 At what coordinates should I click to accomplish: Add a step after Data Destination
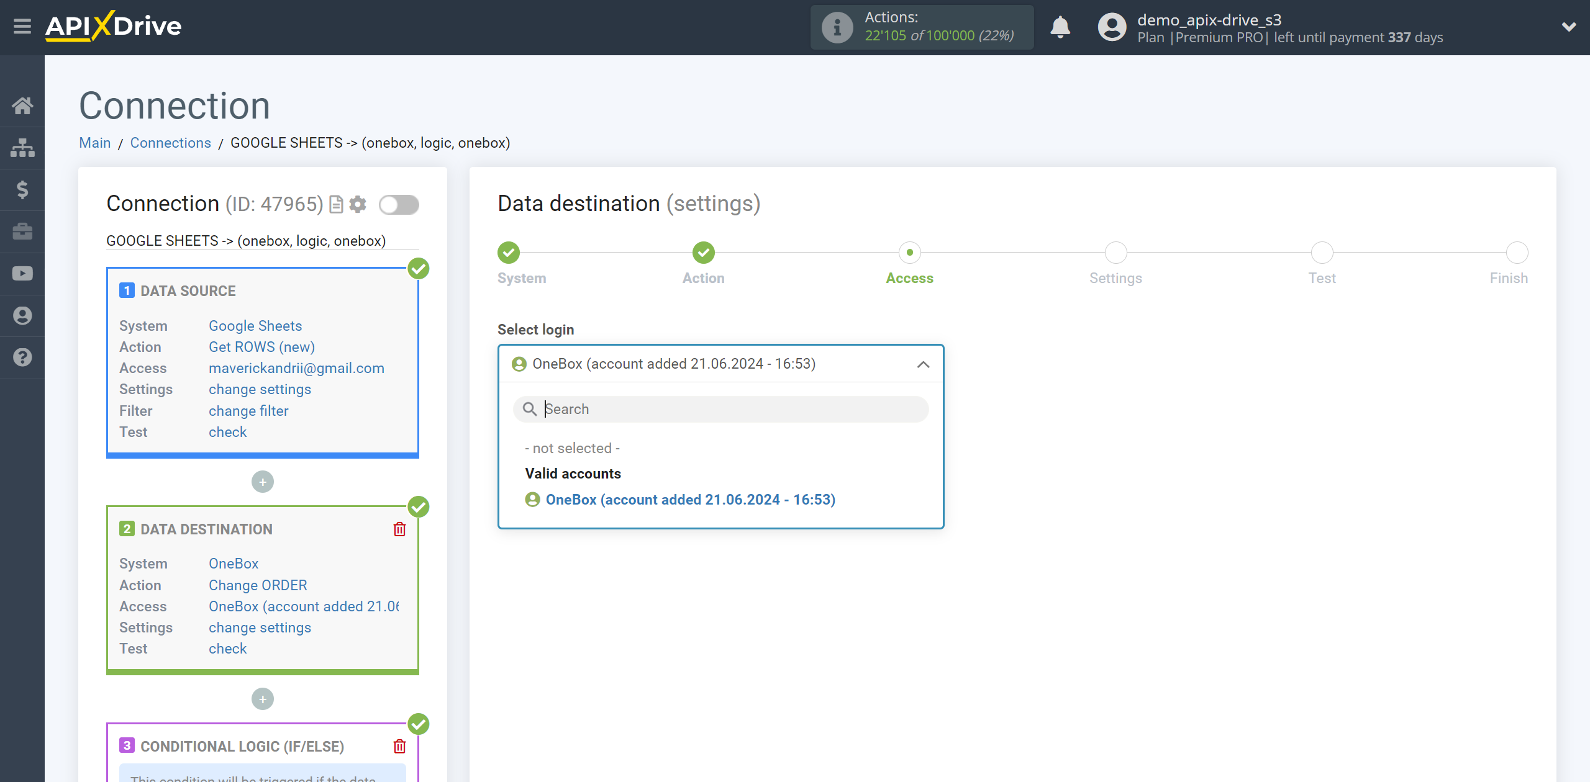click(x=263, y=699)
